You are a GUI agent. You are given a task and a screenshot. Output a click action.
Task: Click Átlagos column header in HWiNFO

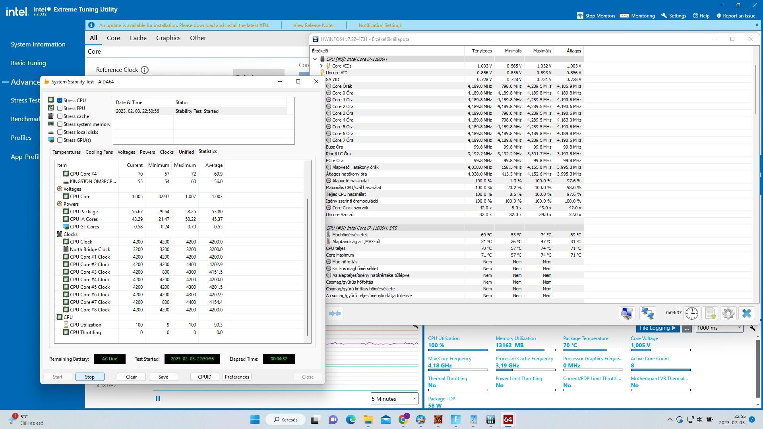pyautogui.click(x=569, y=51)
